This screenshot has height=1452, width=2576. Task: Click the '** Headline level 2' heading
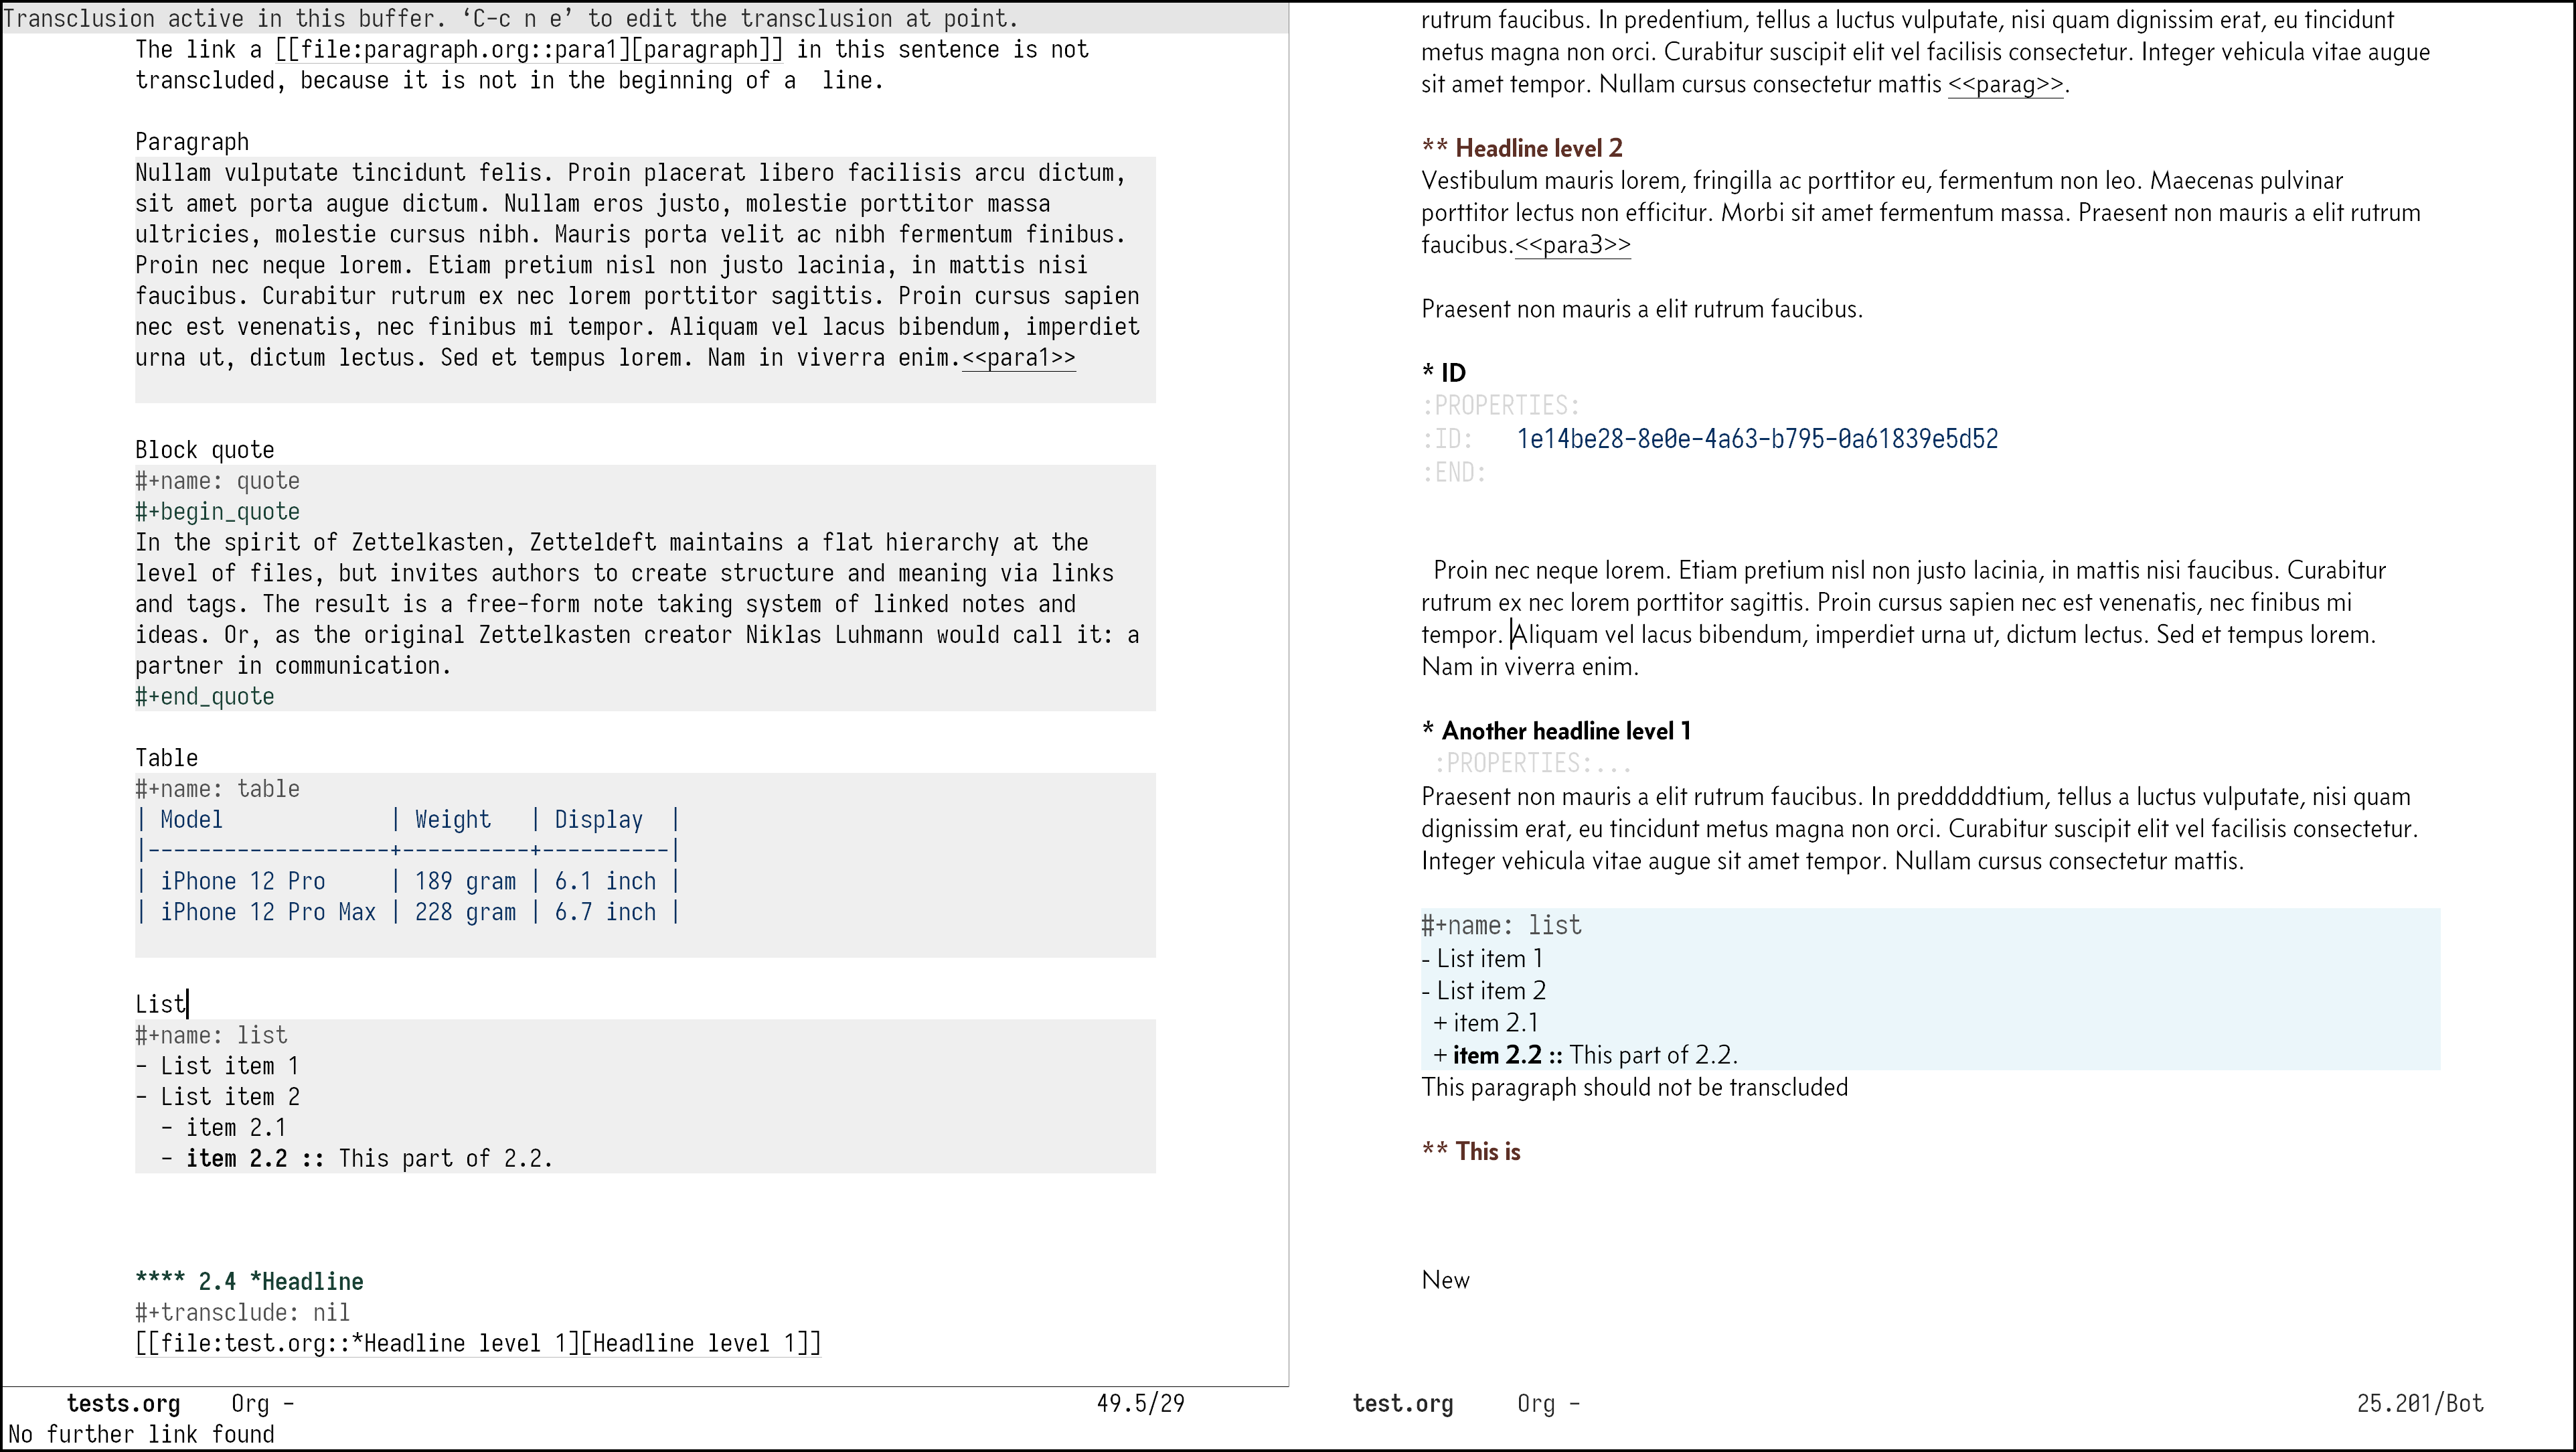click(1522, 149)
